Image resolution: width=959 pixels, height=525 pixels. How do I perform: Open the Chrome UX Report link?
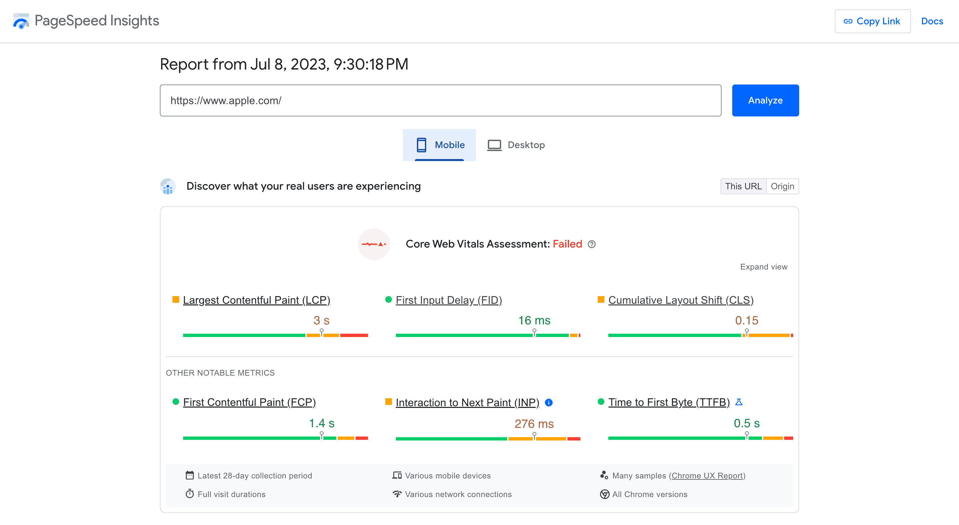click(707, 475)
